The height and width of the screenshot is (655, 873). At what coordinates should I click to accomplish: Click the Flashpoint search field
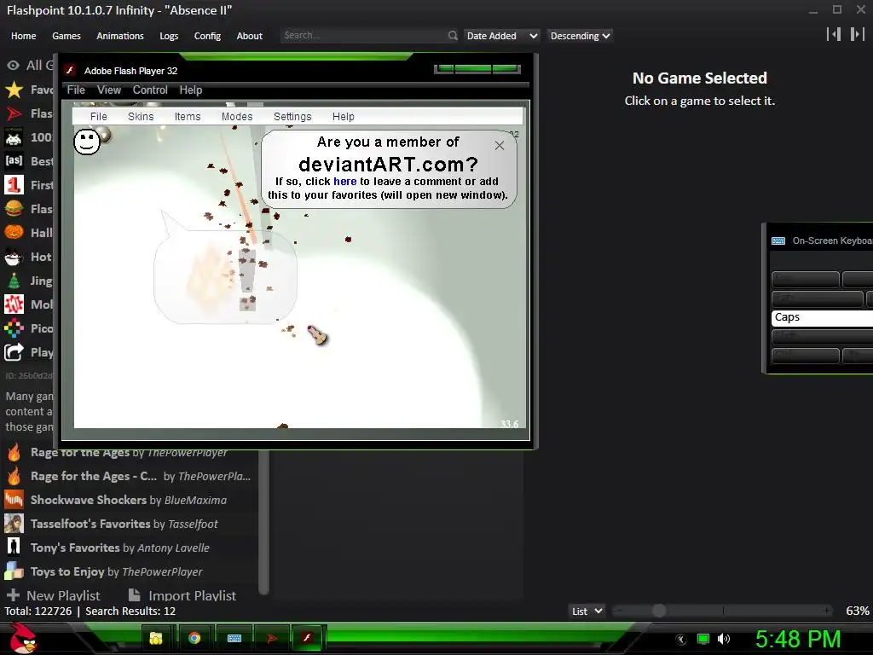tap(364, 36)
